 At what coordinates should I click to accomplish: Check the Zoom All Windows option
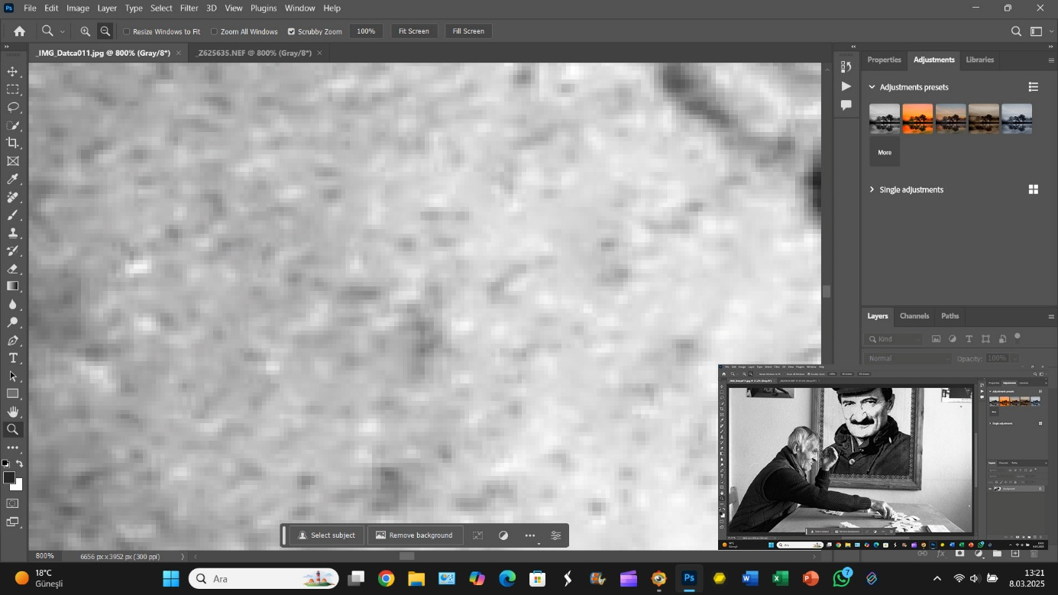tap(215, 31)
